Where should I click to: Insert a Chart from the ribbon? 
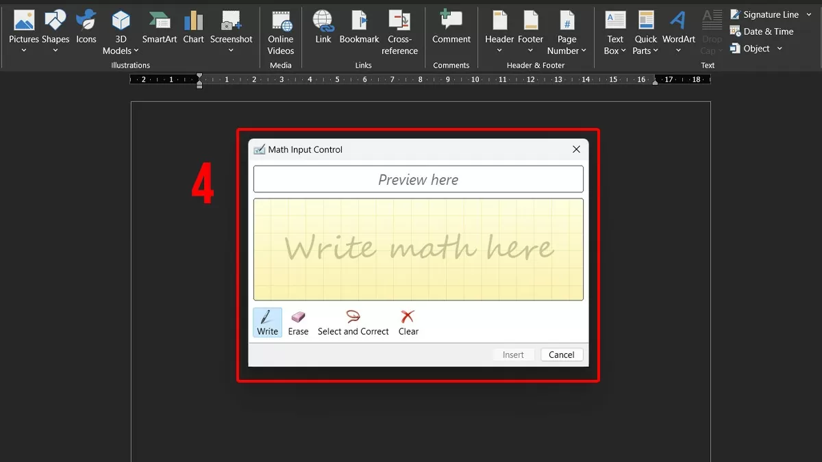coord(193,28)
